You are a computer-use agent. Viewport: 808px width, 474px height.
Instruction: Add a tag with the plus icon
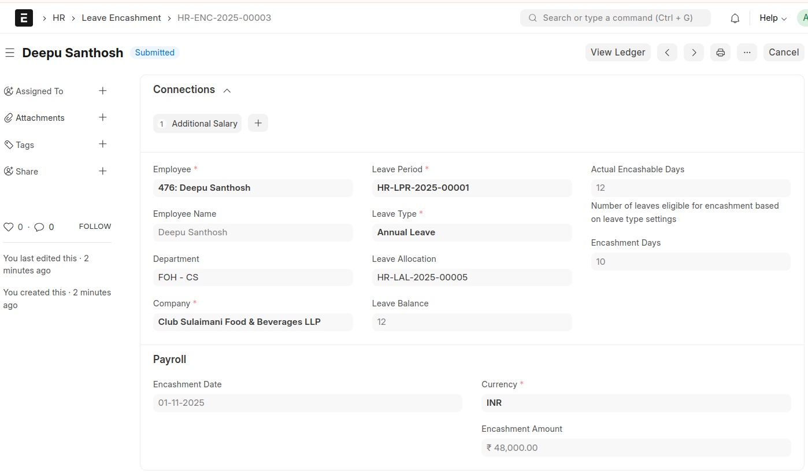(x=103, y=144)
